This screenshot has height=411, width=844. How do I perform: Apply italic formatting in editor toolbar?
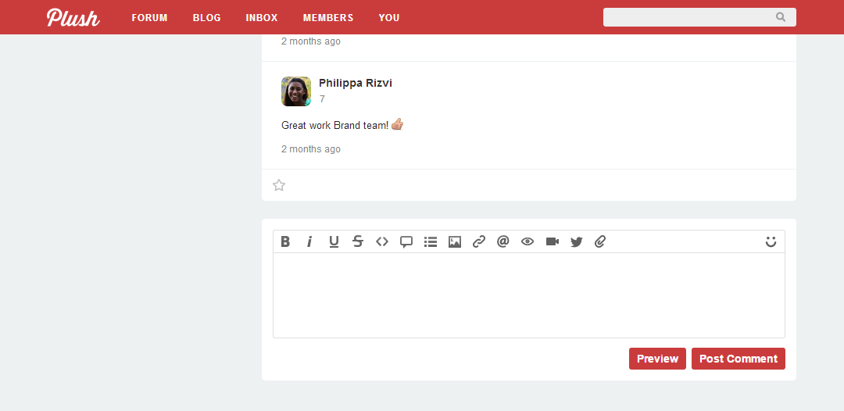point(309,241)
